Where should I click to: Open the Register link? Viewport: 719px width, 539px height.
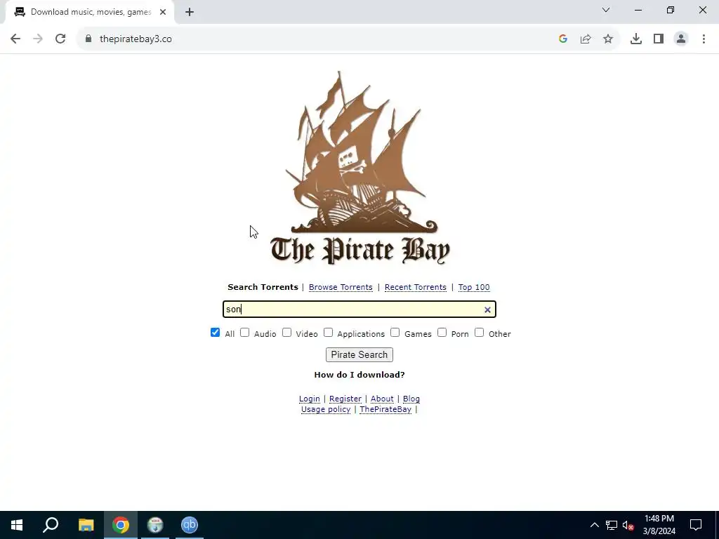345,399
